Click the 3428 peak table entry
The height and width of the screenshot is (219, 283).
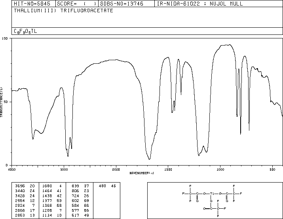[x=20, y=196]
